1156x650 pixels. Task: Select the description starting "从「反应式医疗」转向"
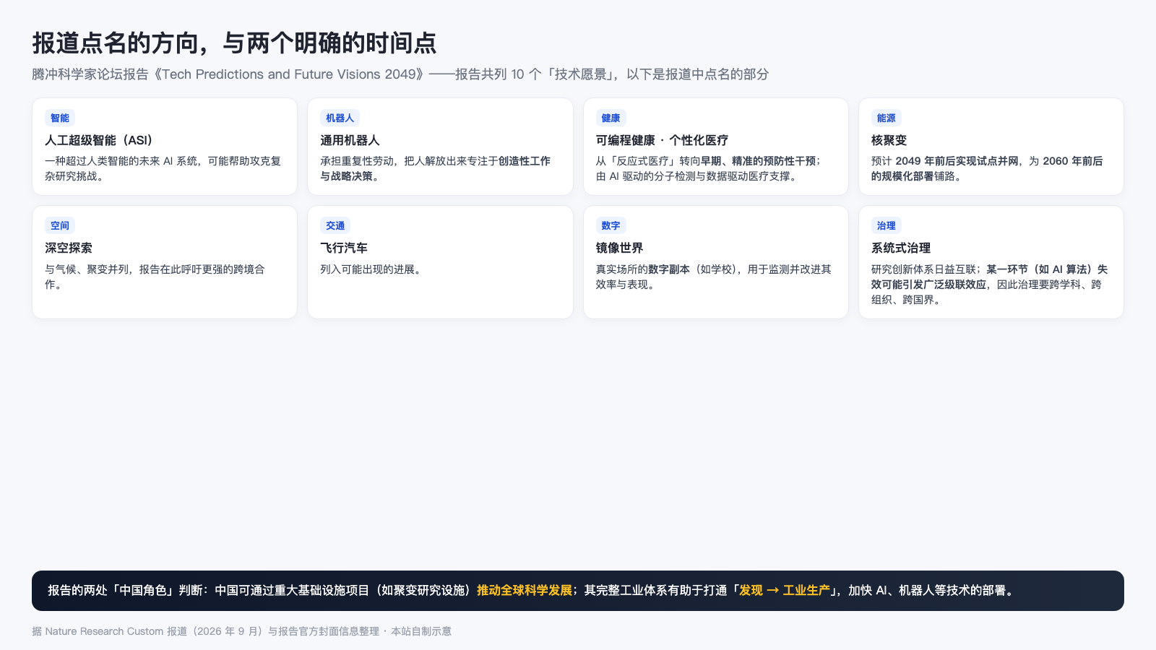click(x=709, y=168)
